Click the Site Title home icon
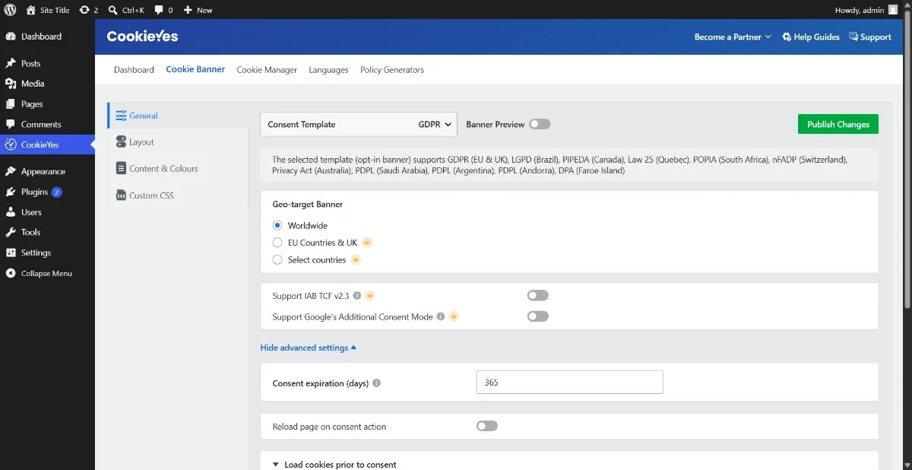This screenshot has width=912, height=470. click(x=30, y=10)
